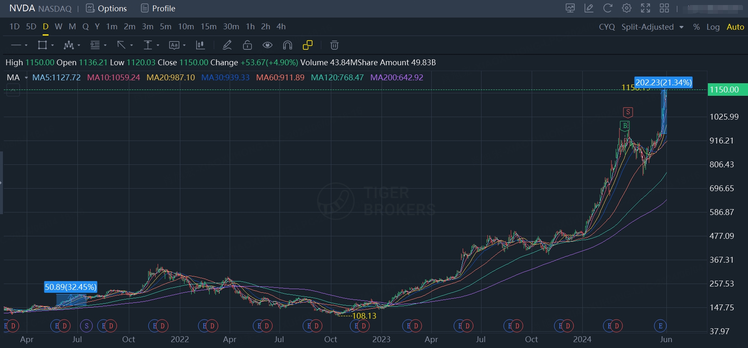Click the NVDA ticker symbol

(x=22, y=8)
